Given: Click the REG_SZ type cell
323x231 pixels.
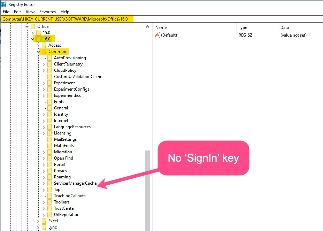Looking at the screenshot, I should (245, 35).
